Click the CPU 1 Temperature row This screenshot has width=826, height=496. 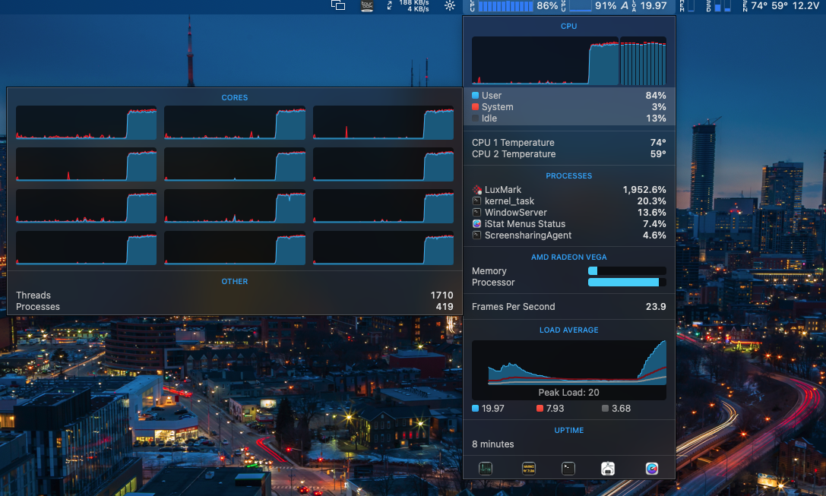(569, 143)
